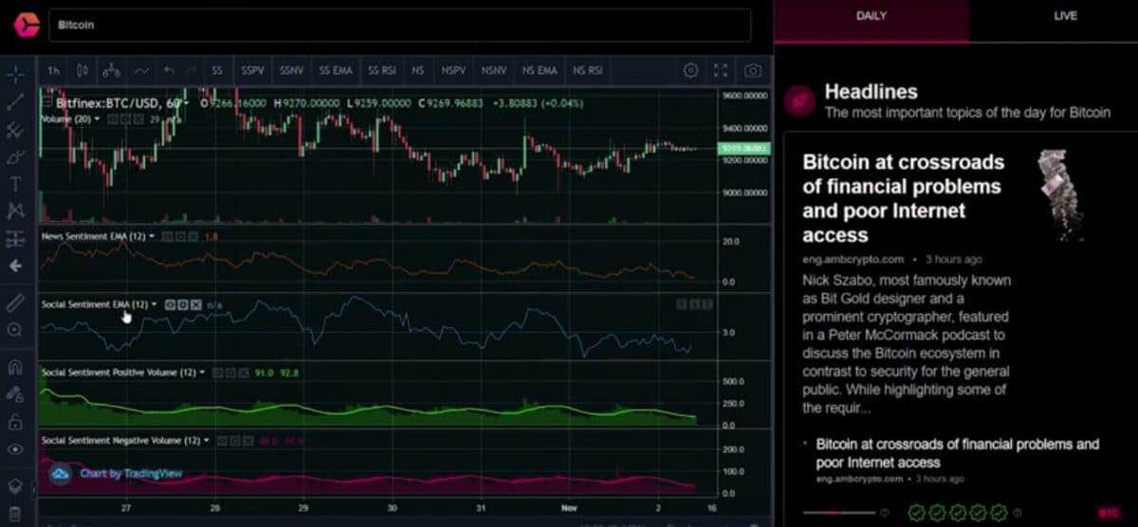The height and width of the screenshot is (527, 1138).
Task: Hide Social Sentiment Positive Volume eye
Action: coord(218,373)
